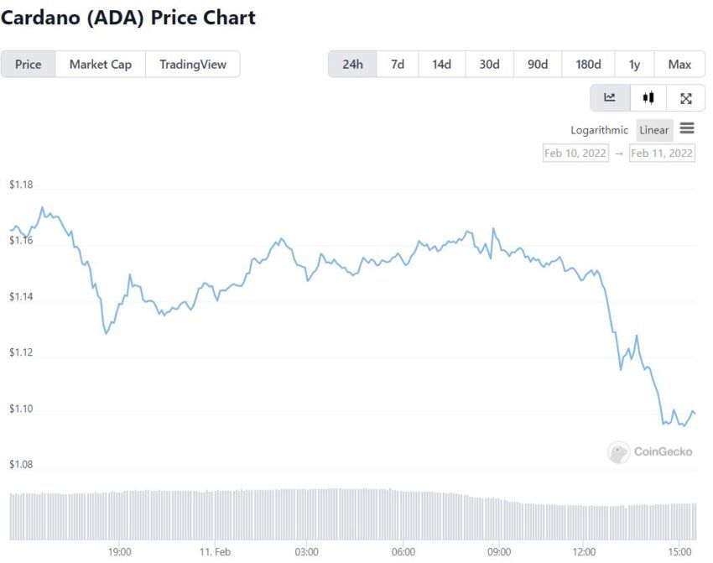Select the Price tab

click(29, 64)
